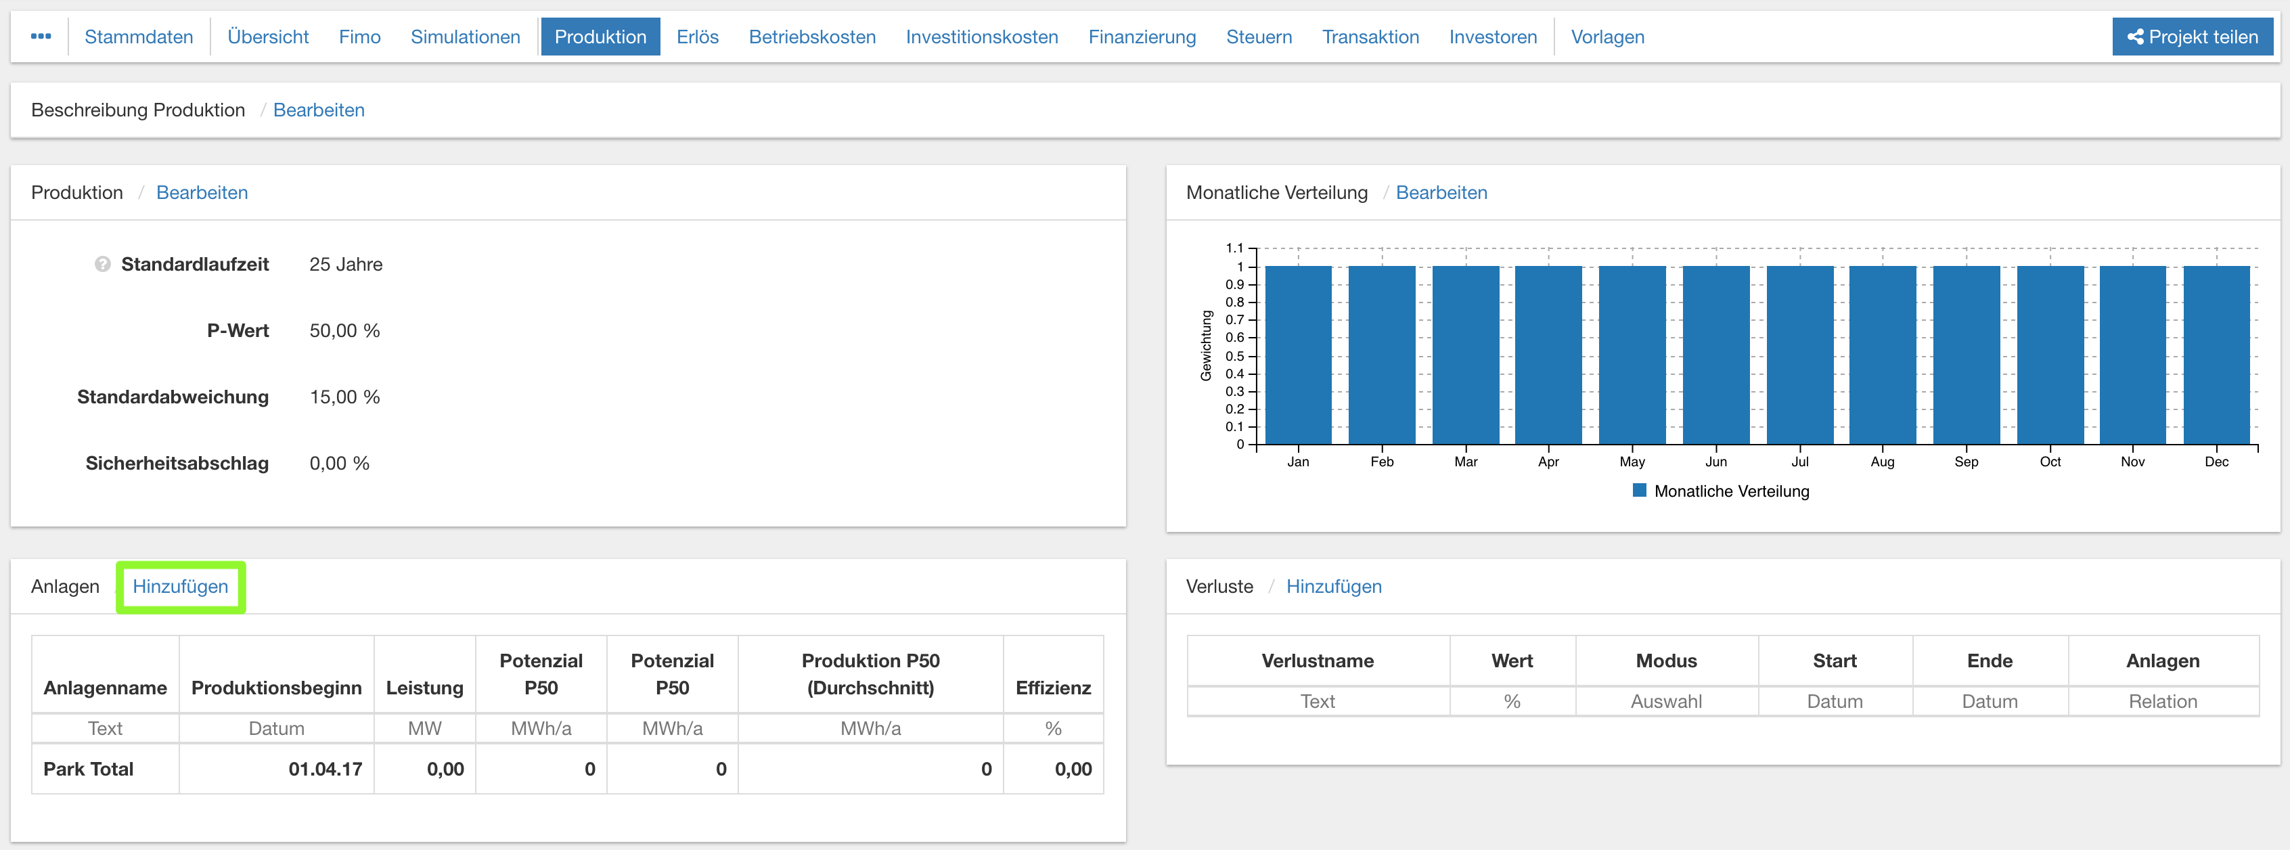Open the three-dots overflow menu
Screen dimensions: 2290x850
pyautogui.click(x=41, y=37)
